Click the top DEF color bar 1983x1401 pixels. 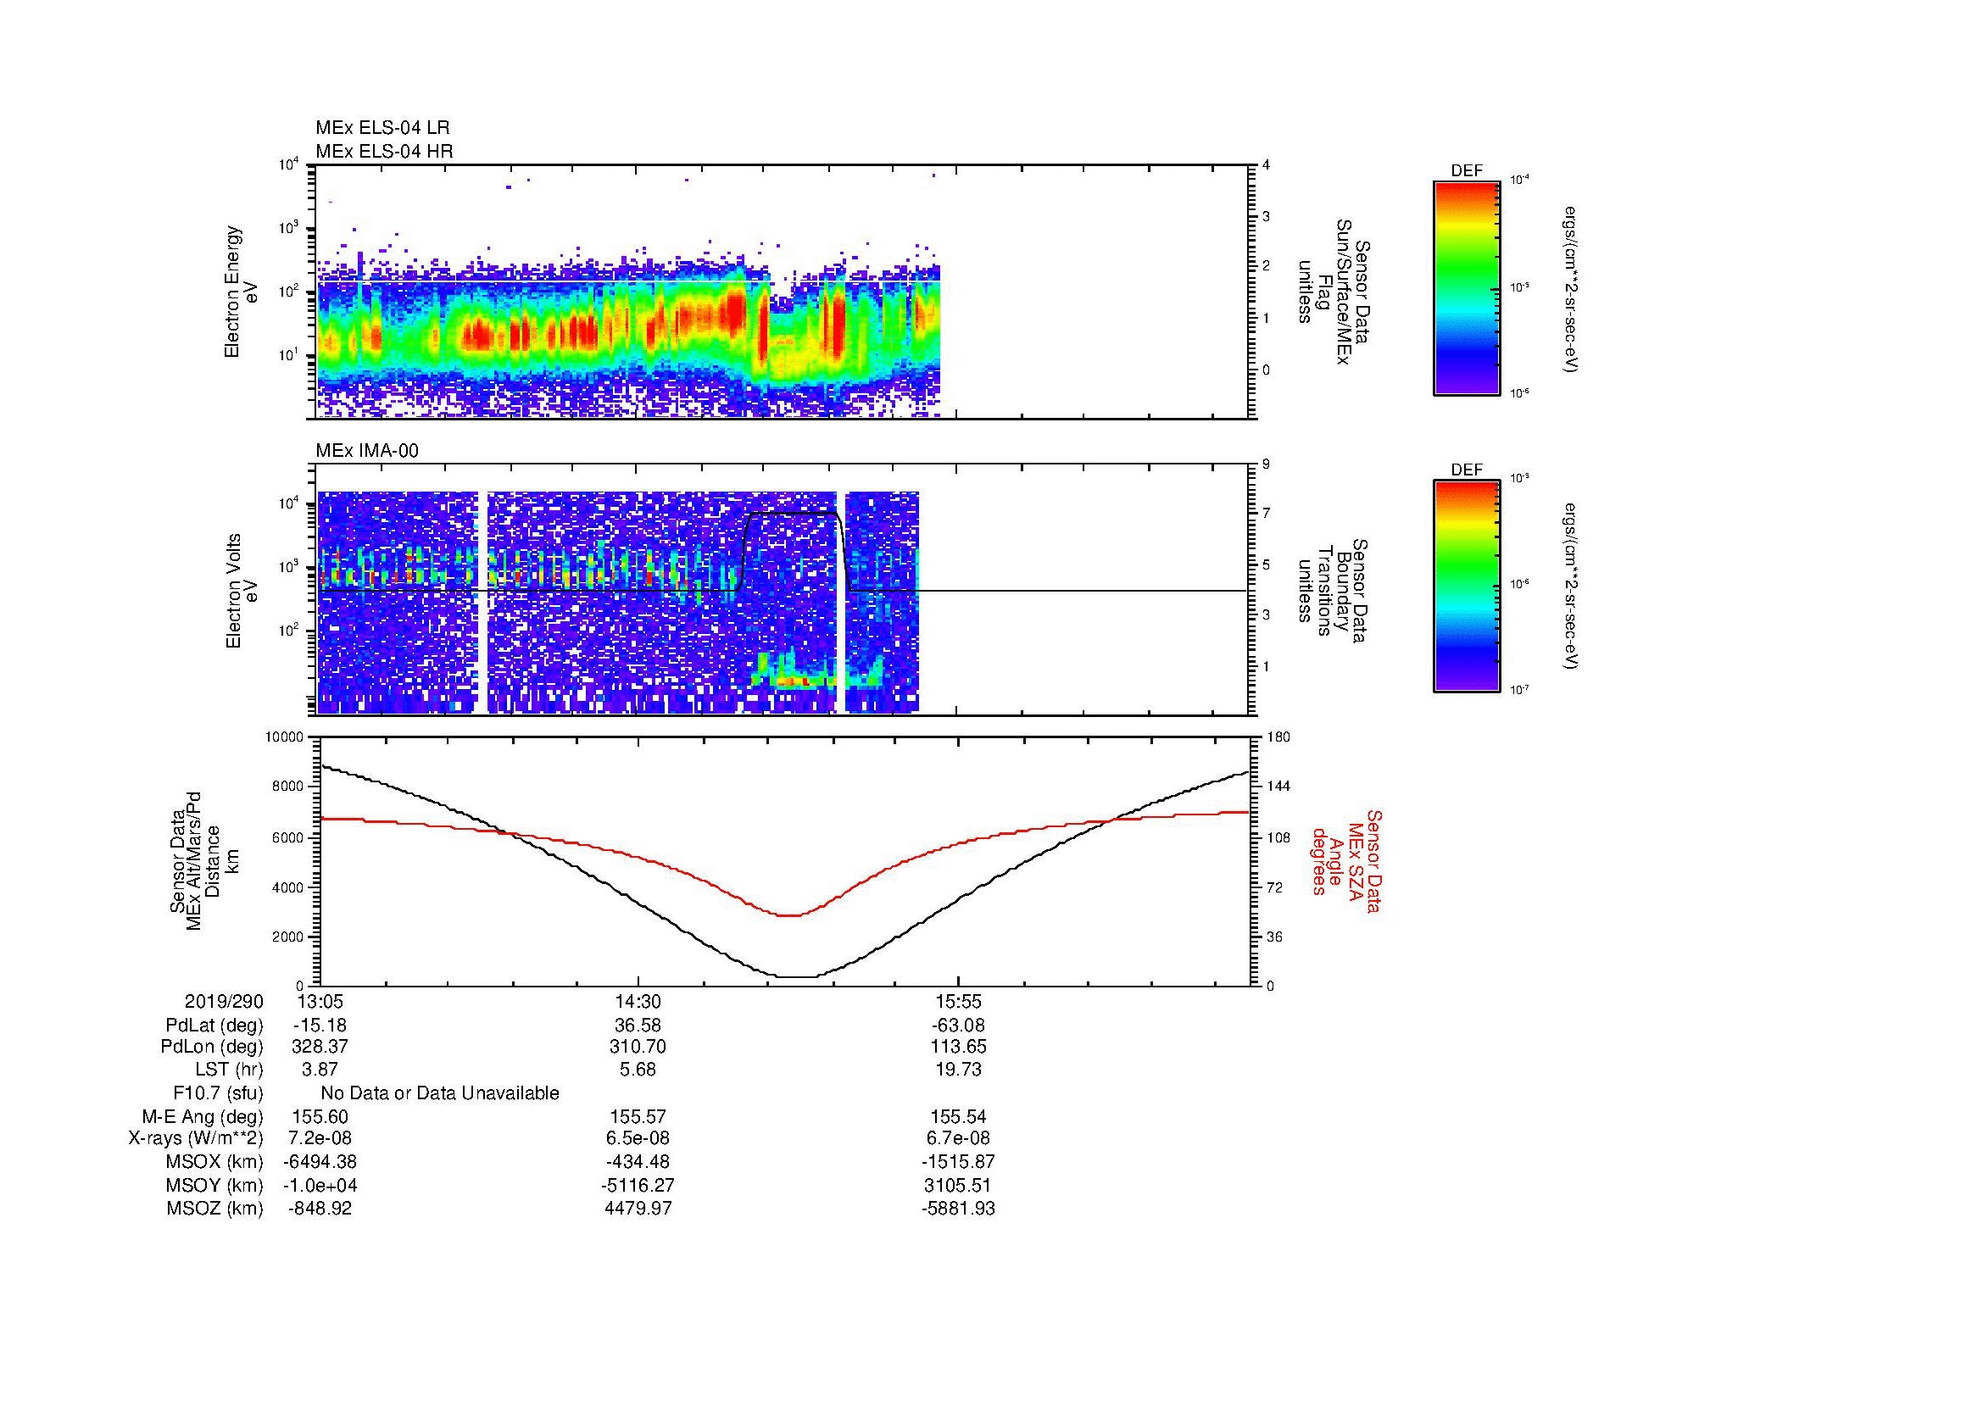pyautogui.click(x=1466, y=288)
